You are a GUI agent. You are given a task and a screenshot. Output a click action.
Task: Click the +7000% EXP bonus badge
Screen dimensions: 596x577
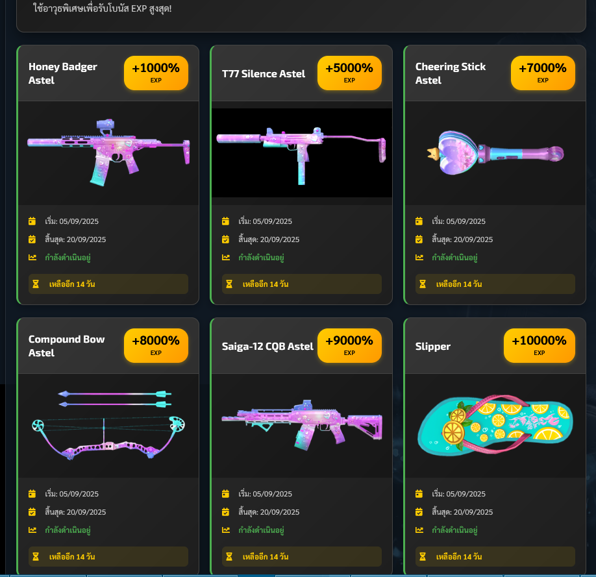543,73
